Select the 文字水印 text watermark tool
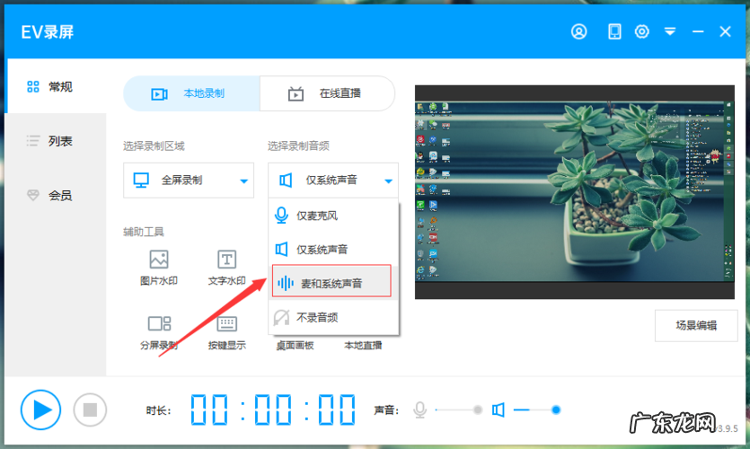The image size is (750, 449). pyautogui.click(x=227, y=268)
